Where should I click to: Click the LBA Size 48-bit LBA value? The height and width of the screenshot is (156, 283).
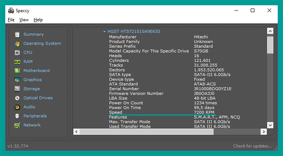204,98
